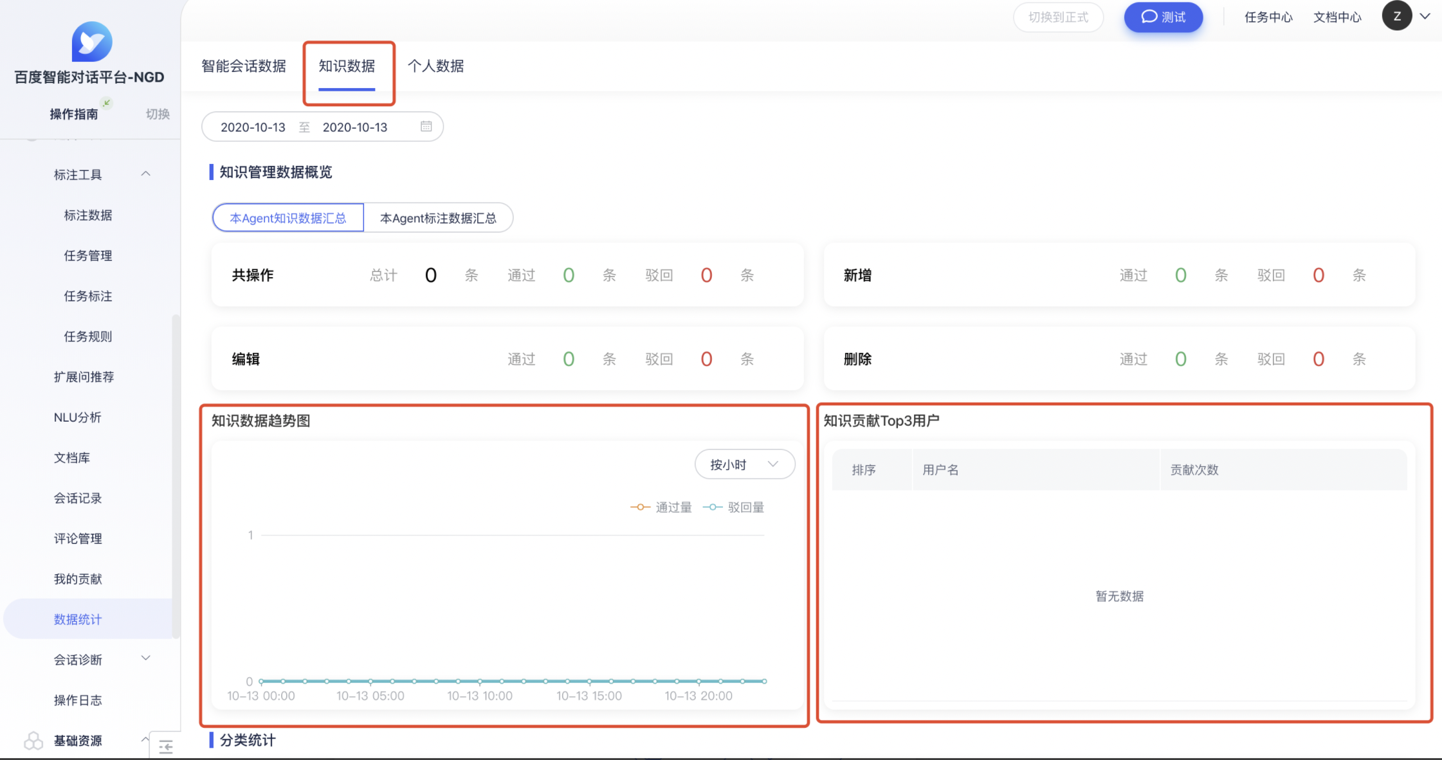Open 评论管理 in sidebar
The image size is (1442, 760).
[77, 539]
